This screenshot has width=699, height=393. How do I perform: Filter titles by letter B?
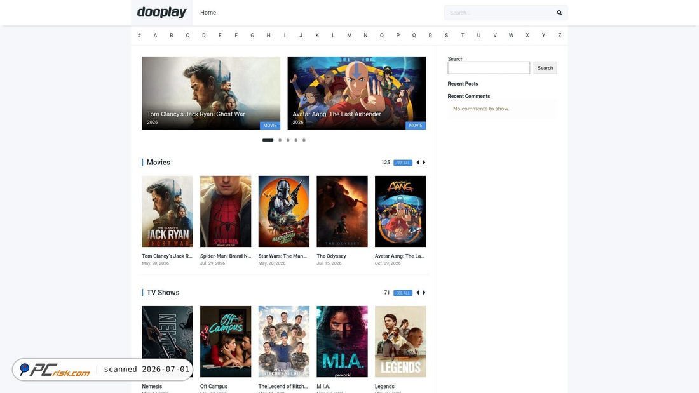(x=171, y=35)
